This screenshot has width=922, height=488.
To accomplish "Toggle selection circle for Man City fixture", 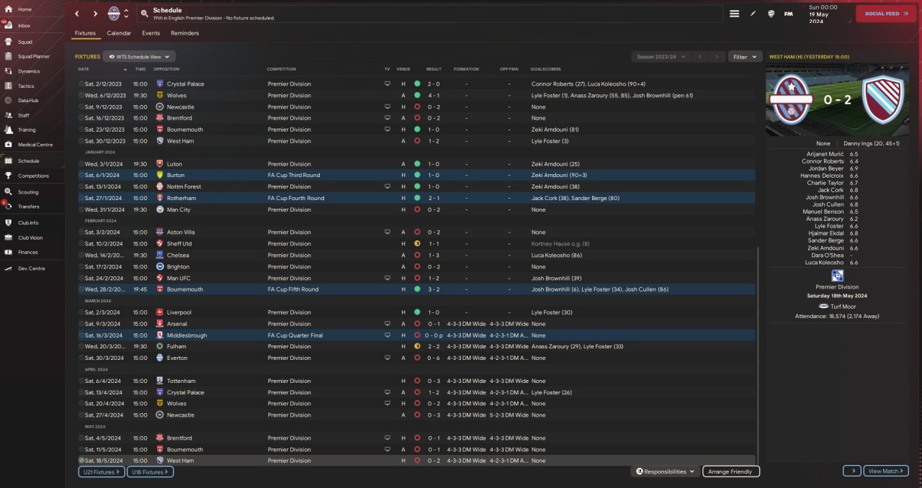I will pos(81,209).
